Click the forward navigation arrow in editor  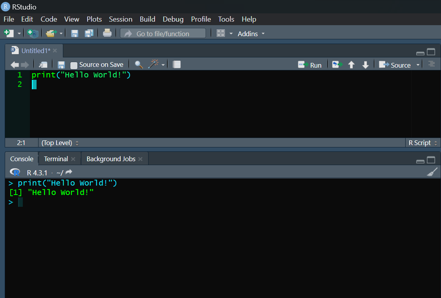pyautogui.click(x=25, y=65)
